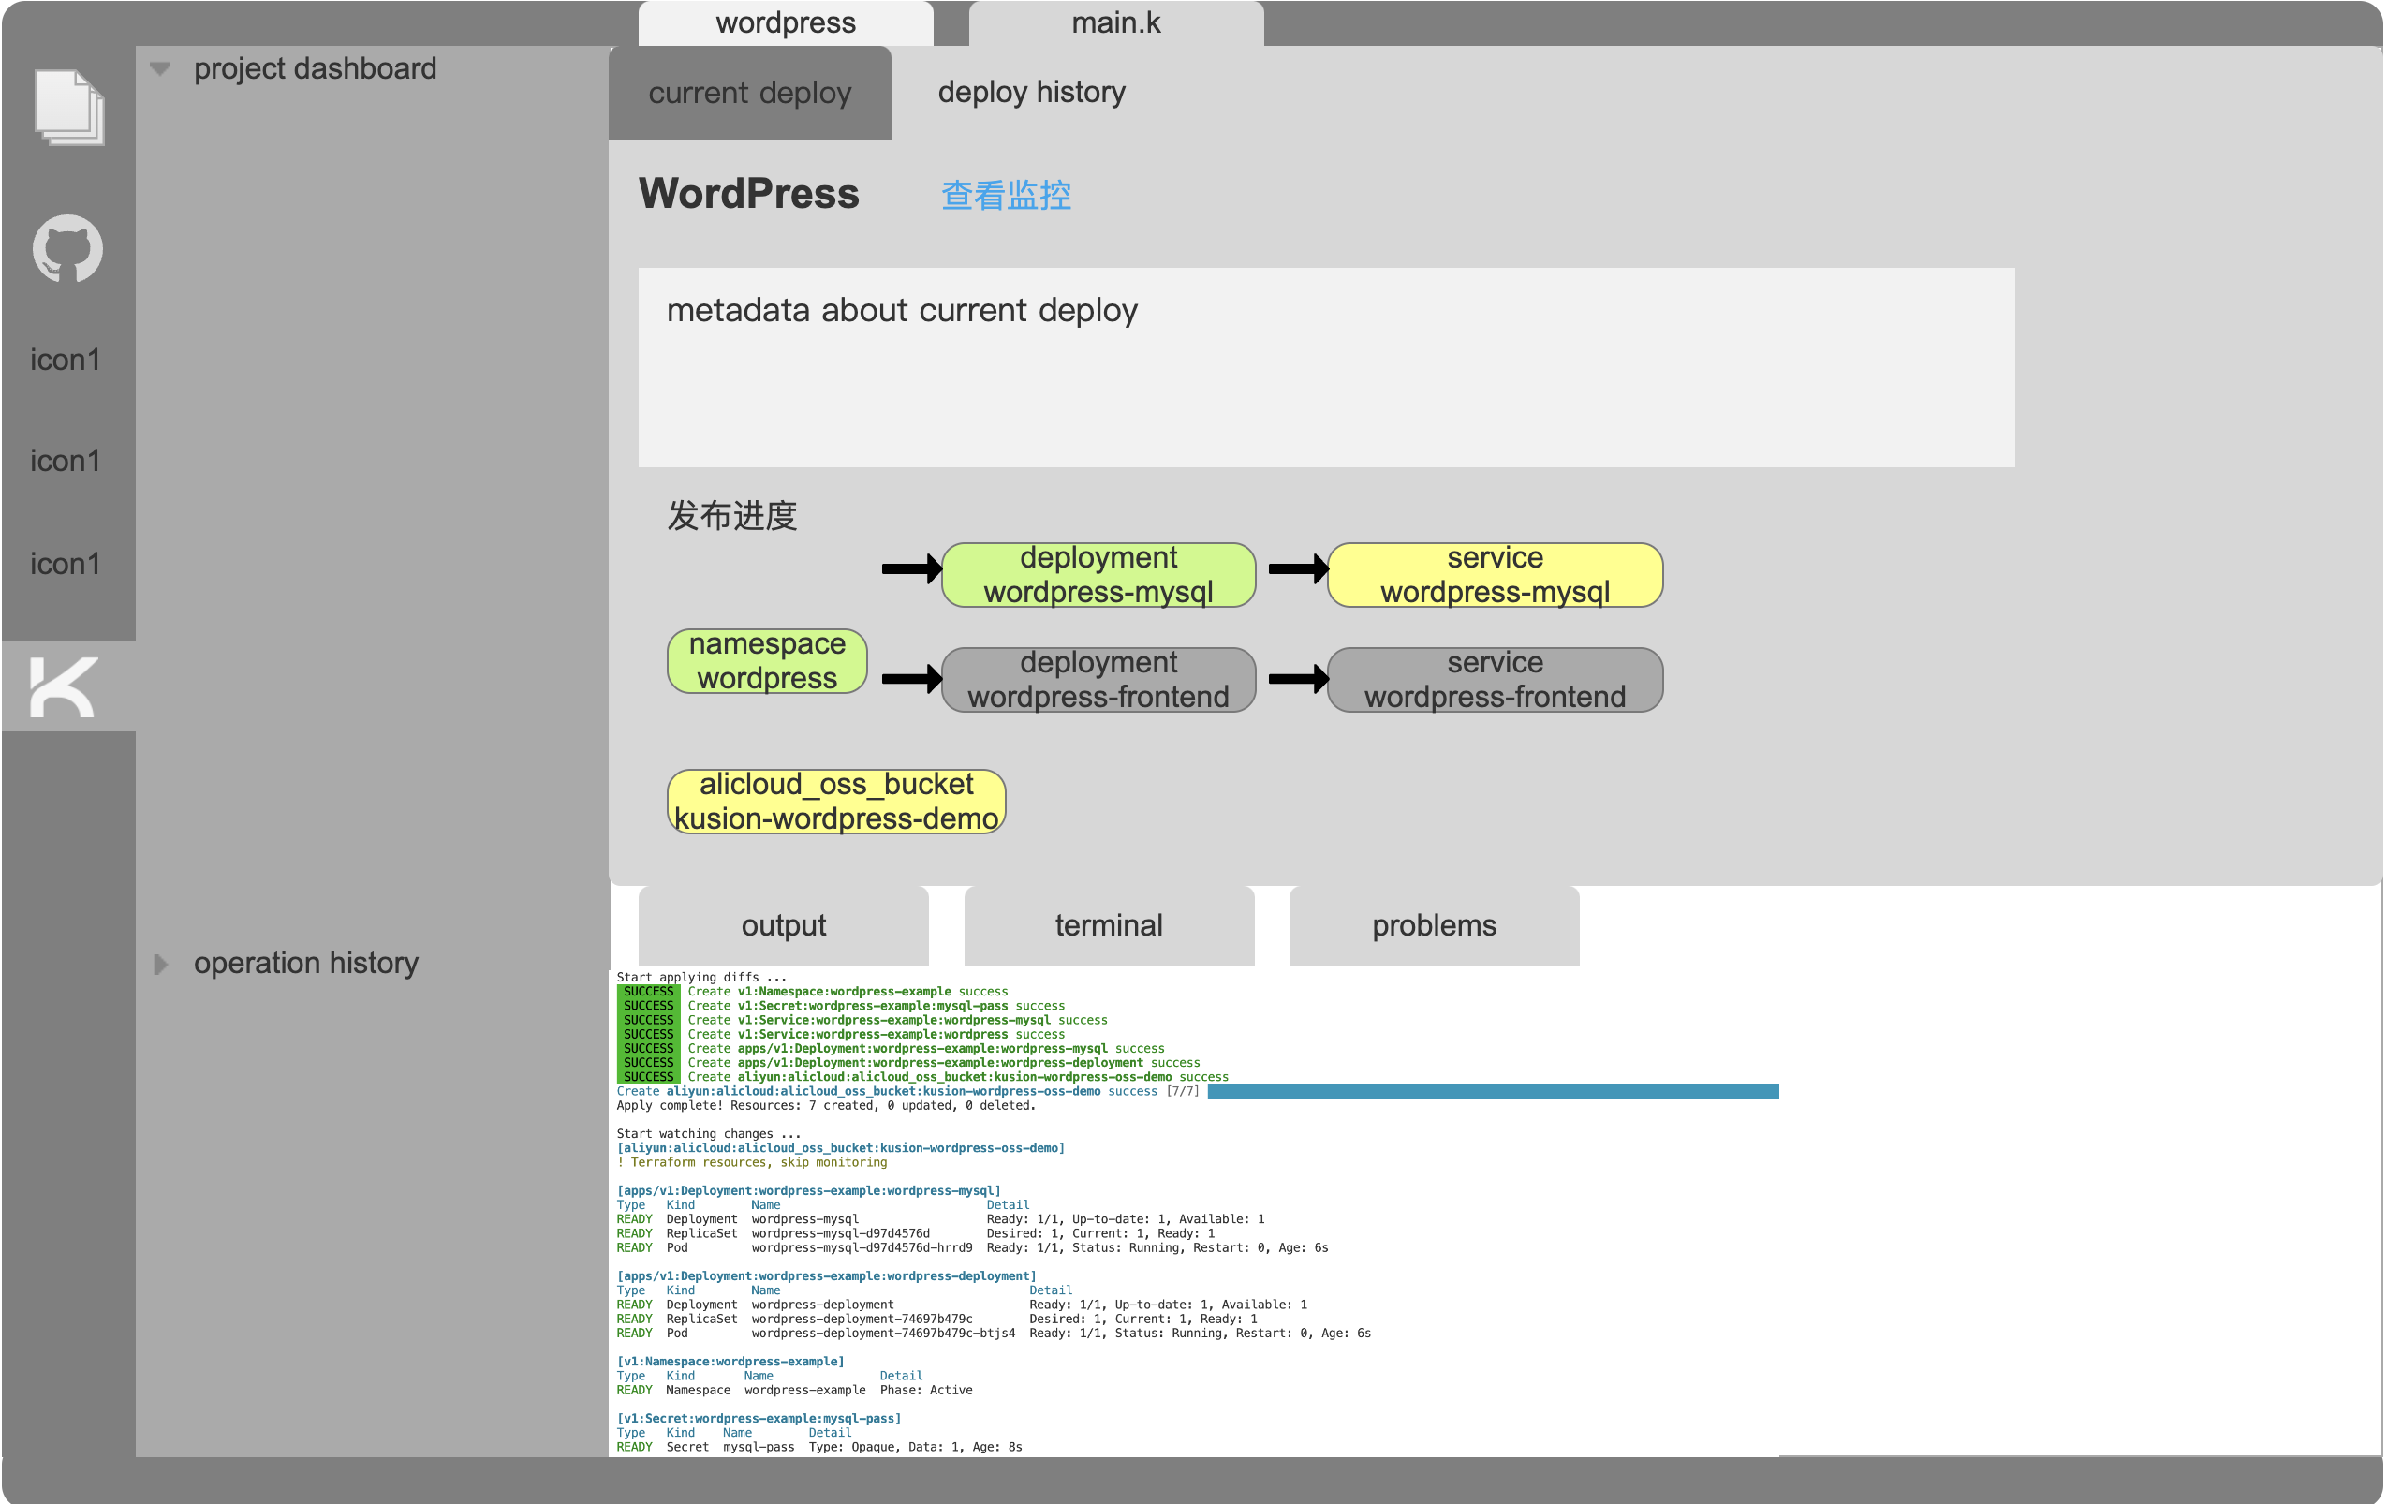Open the 查看监控 monitoring link
Viewport: 2388px width, 1504px height.
(x=1006, y=194)
